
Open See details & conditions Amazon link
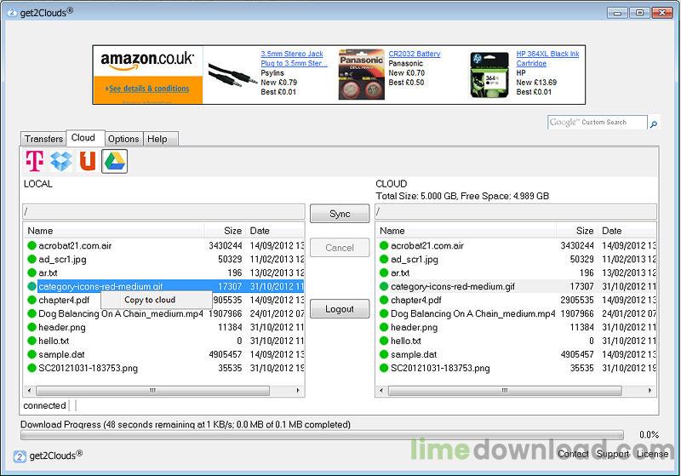149,89
